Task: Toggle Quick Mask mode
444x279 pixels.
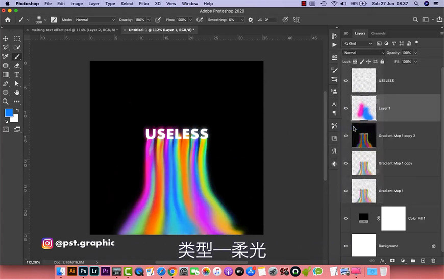Action: tap(6, 130)
